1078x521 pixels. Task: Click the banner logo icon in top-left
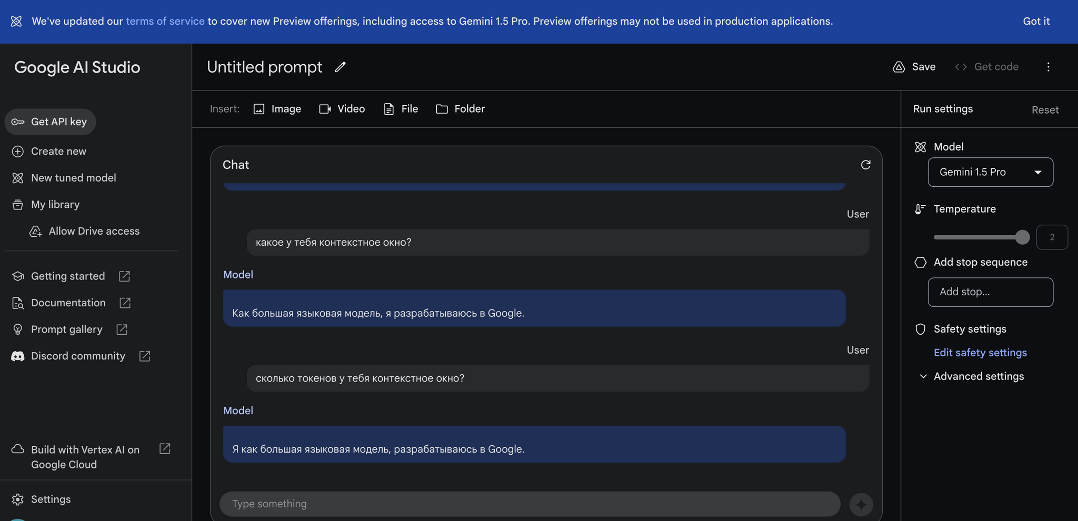[x=16, y=21]
